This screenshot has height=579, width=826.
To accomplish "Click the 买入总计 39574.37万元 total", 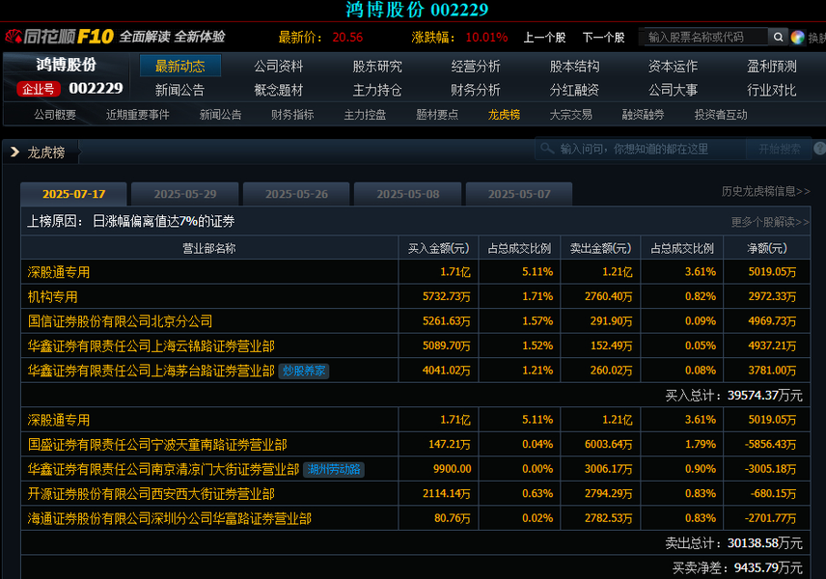I will pos(733,395).
